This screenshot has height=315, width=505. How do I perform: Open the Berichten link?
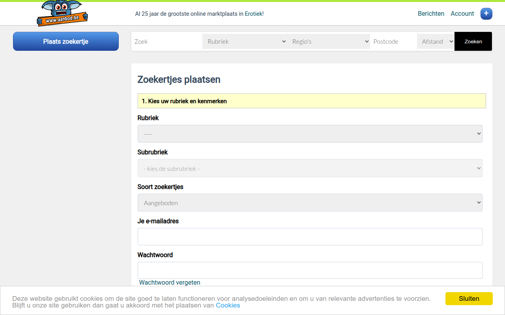[x=431, y=13]
